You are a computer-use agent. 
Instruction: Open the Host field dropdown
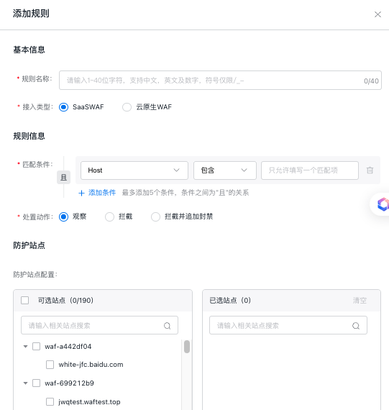[x=134, y=170]
